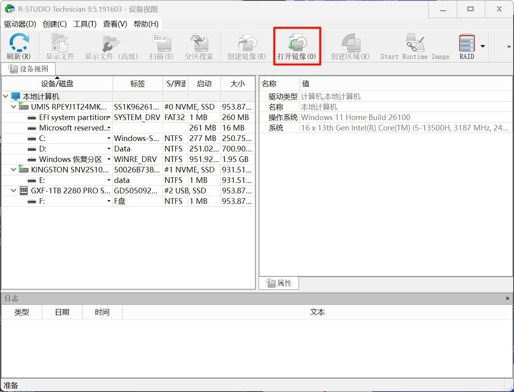Switch to the 属性 tab
514x392 pixels.
click(x=279, y=283)
